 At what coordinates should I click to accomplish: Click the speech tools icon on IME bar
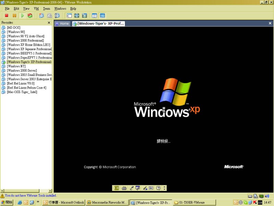coord(138,188)
